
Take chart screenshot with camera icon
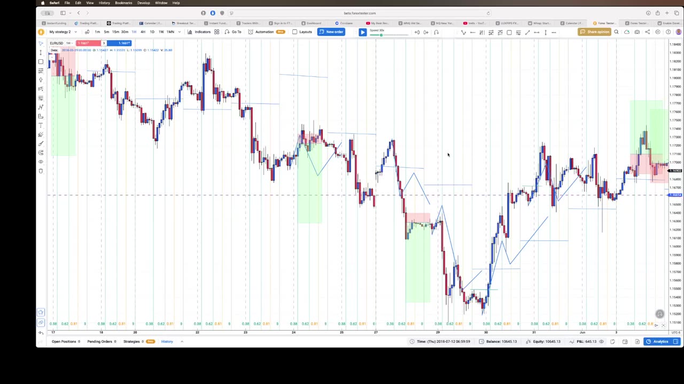coord(637,32)
